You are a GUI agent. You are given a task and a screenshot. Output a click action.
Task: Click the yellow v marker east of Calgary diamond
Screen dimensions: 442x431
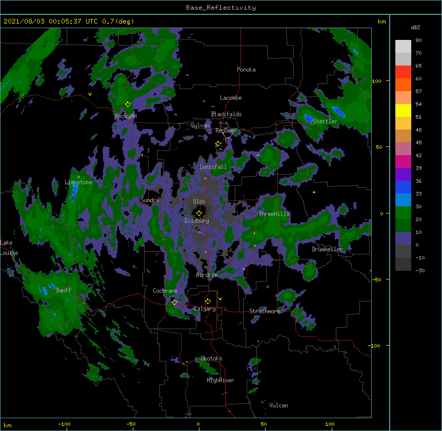point(220,299)
